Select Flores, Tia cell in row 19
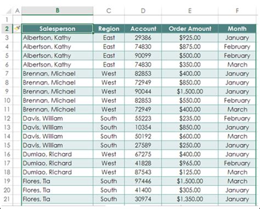The height and width of the screenshot is (209, 260). point(57,181)
